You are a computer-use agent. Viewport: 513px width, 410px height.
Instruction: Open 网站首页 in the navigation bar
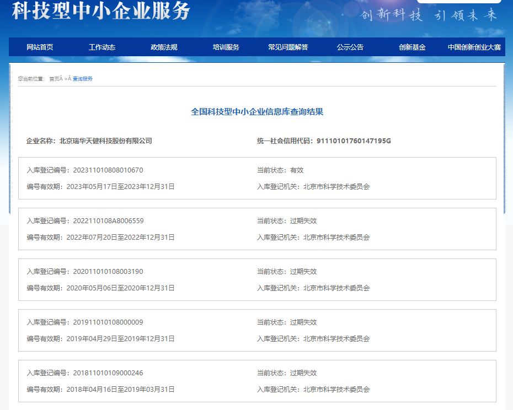tap(40, 47)
